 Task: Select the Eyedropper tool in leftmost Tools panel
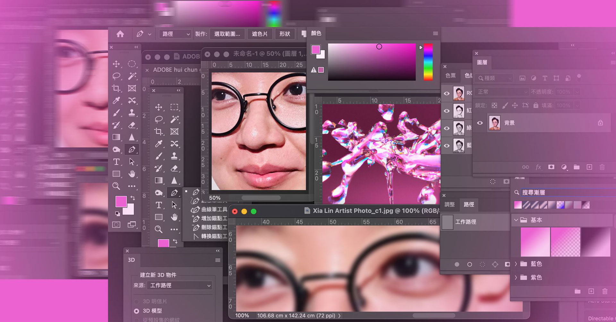[116, 101]
